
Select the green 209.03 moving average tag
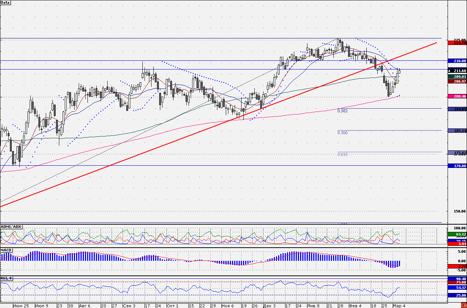457,76
